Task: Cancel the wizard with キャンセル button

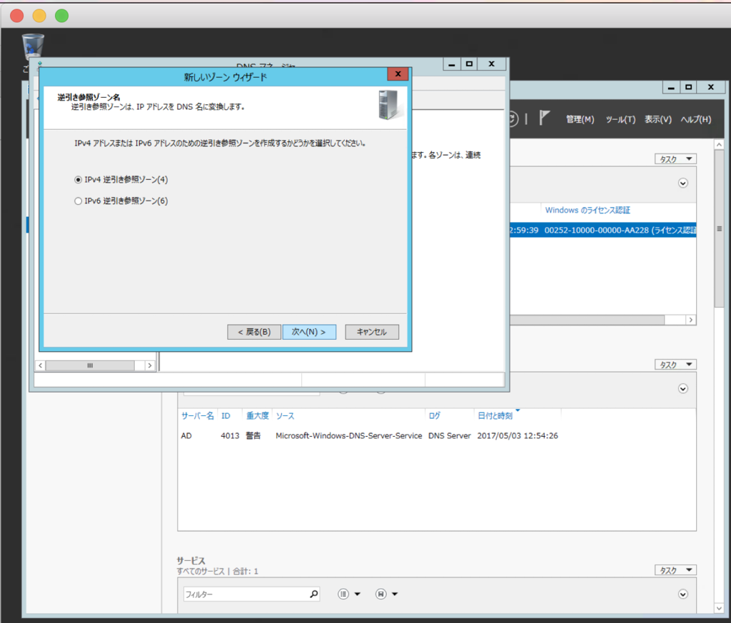Action: point(371,332)
